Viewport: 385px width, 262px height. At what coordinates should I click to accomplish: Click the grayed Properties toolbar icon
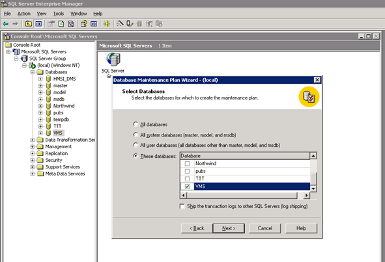click(51, 24)
